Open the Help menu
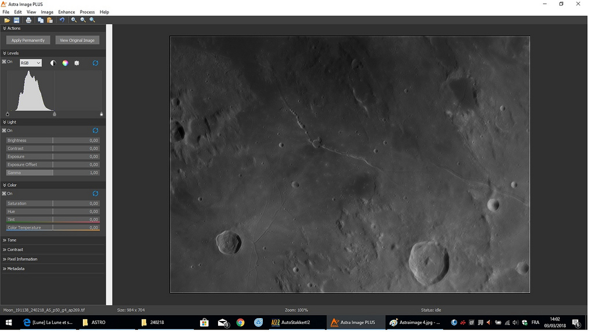This screenshot has width=594, height=332. (104, 12)
